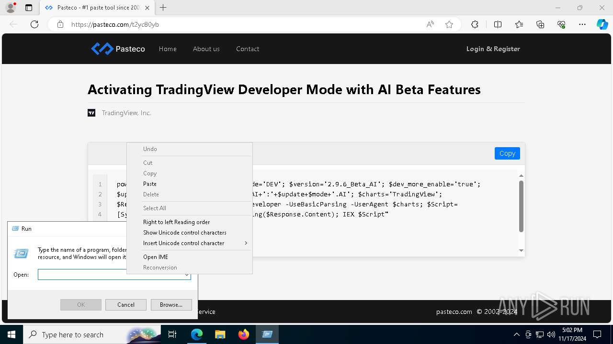Expand the Run dialog Open dropdown
Viewport: 613px width, 344px height.
[x=187, y=275]
